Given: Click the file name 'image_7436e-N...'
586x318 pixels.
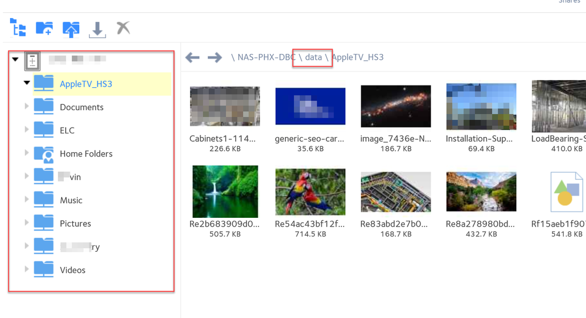Looking at the screenshot, I should pyautogui.click(x=395, y=138).
